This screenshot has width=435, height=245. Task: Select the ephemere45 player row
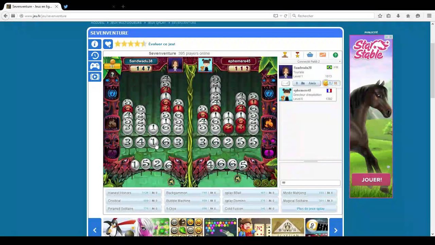pyautogui.click(x=308, y=95)
